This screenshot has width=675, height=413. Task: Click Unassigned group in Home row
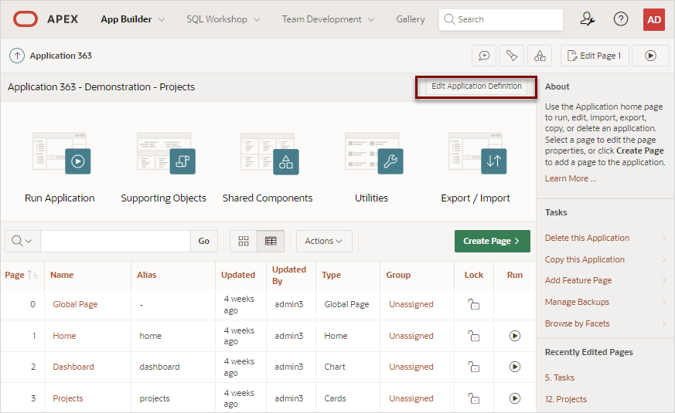411,336
